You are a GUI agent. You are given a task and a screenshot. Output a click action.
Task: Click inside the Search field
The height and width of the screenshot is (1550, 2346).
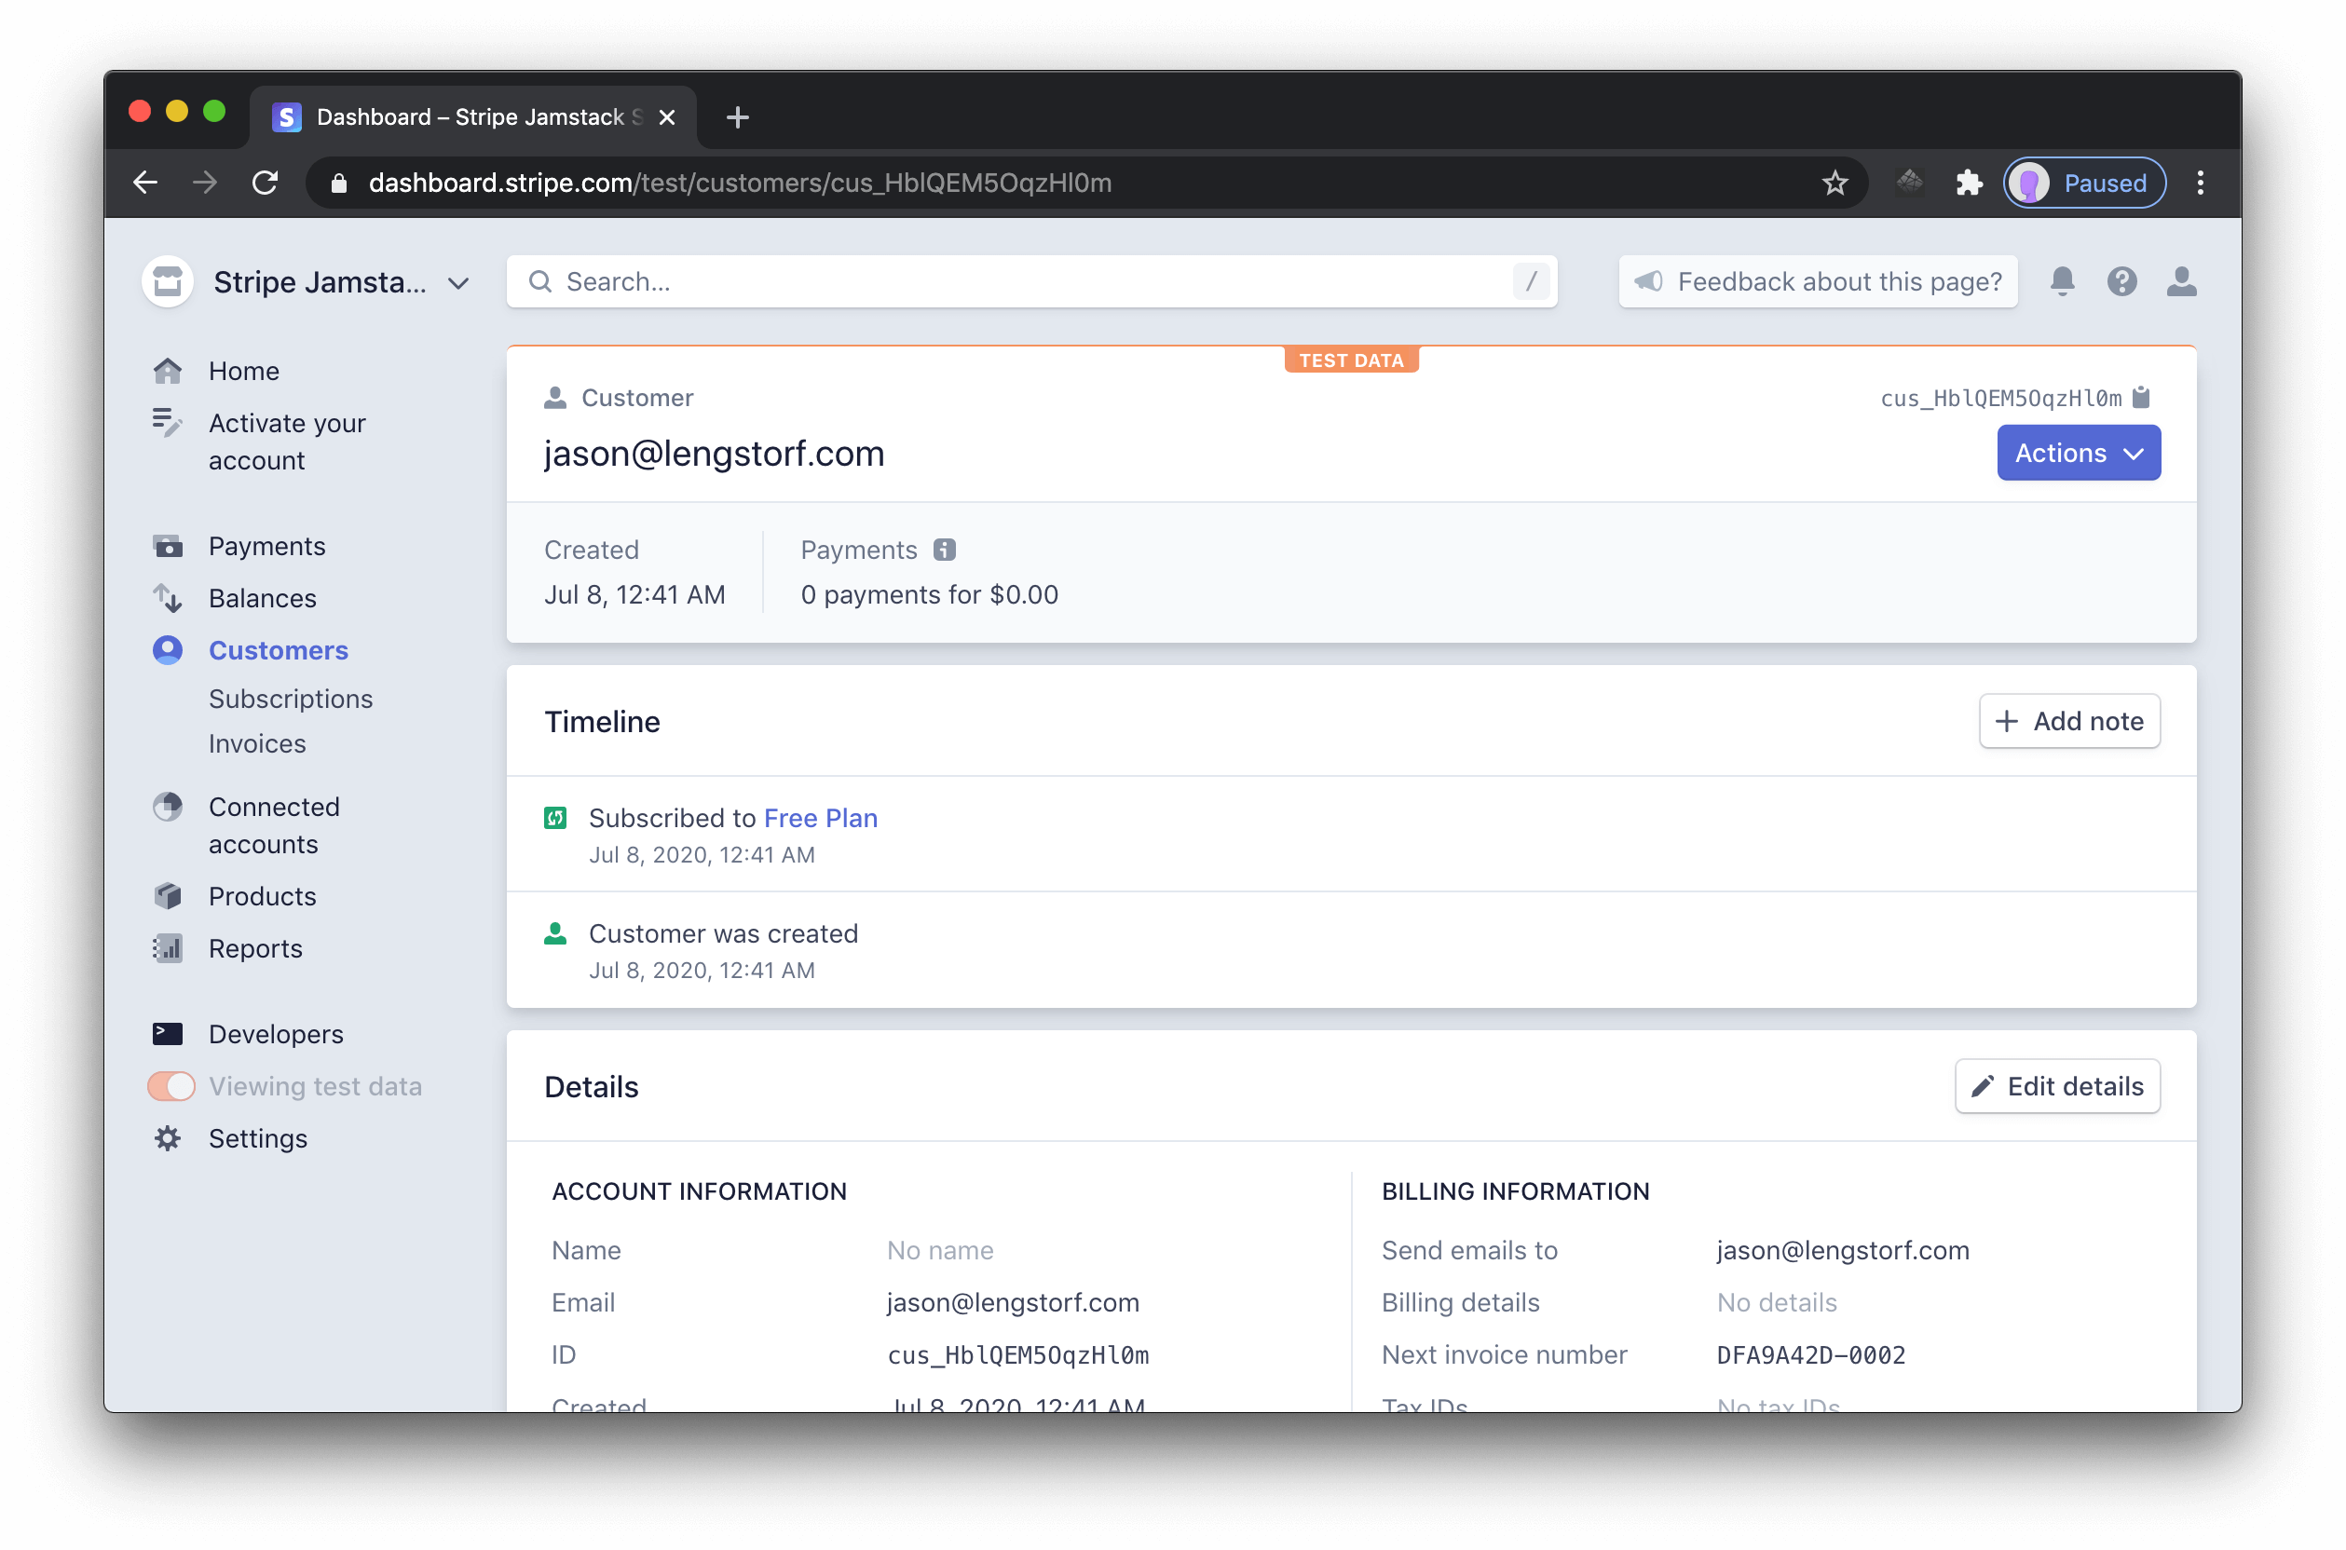(989, 280)
